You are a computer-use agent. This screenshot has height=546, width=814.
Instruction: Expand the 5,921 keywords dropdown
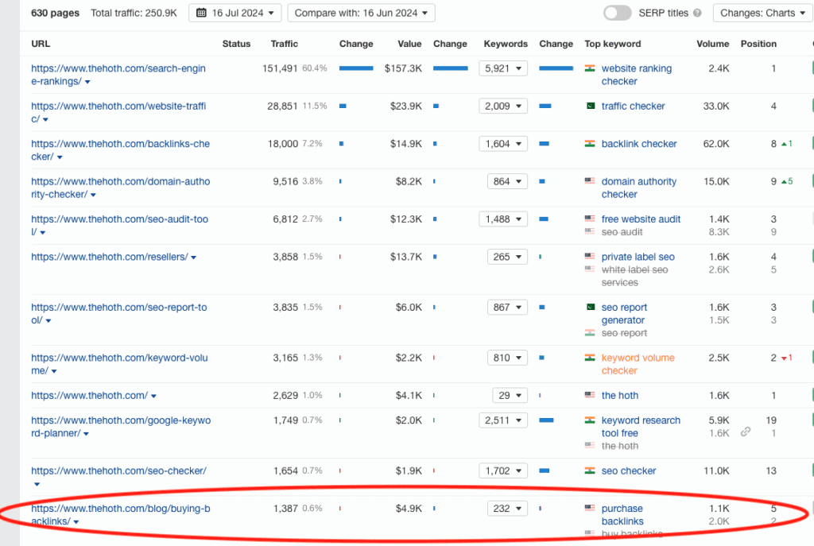click(x=503, y=68)
